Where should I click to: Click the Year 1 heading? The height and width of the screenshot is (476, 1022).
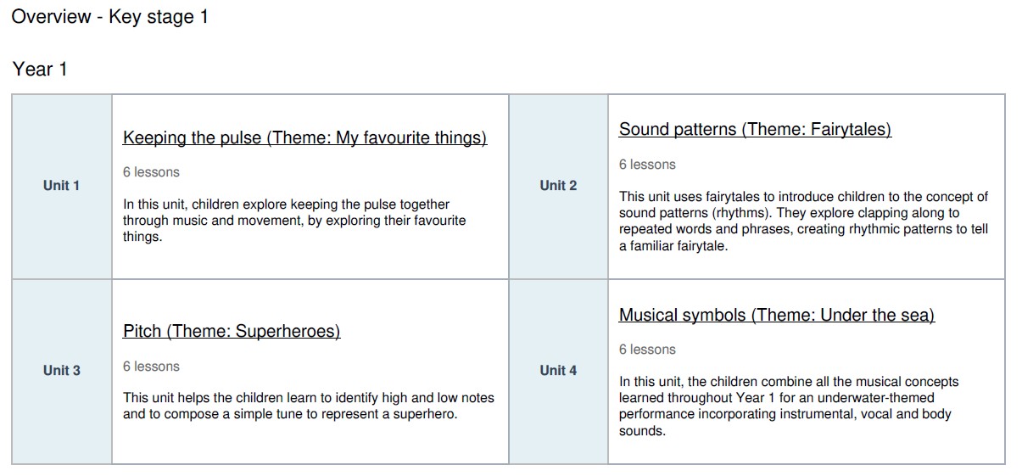click(x=40, y=70)
